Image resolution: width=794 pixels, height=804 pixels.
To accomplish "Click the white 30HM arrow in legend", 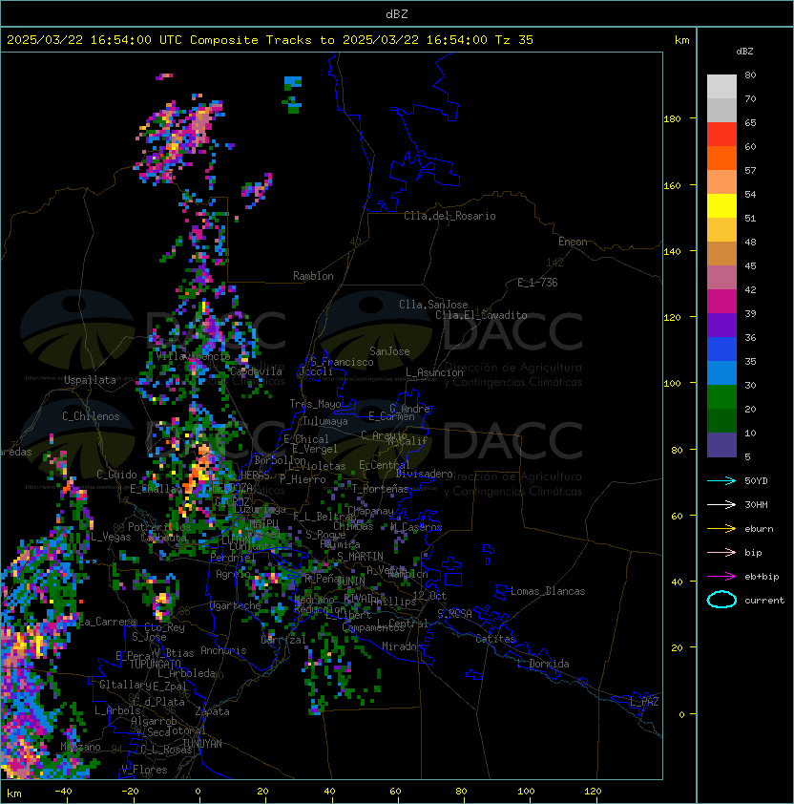I will click(x=721, y=505).
